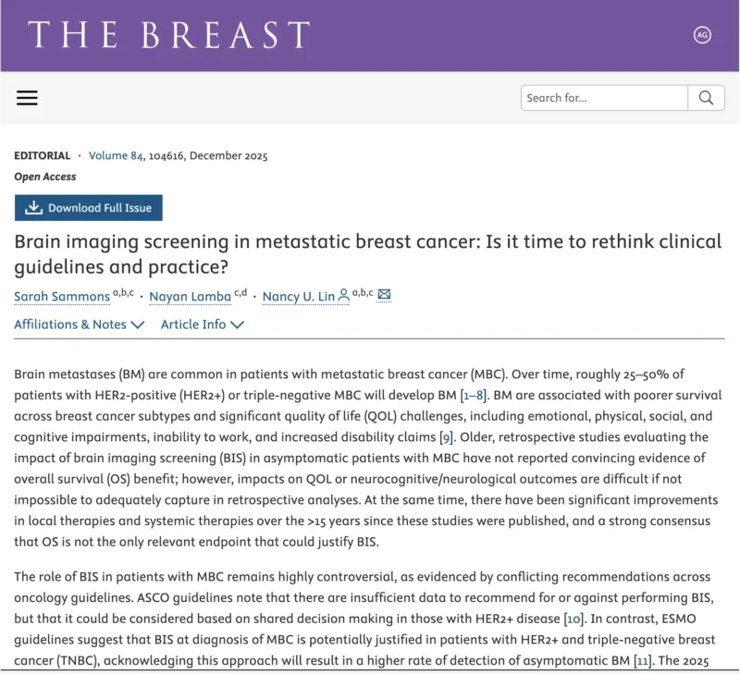Open Nancy U. Lin author link
The width and height of the screenshot is (740, 674).
pos(298,296)
